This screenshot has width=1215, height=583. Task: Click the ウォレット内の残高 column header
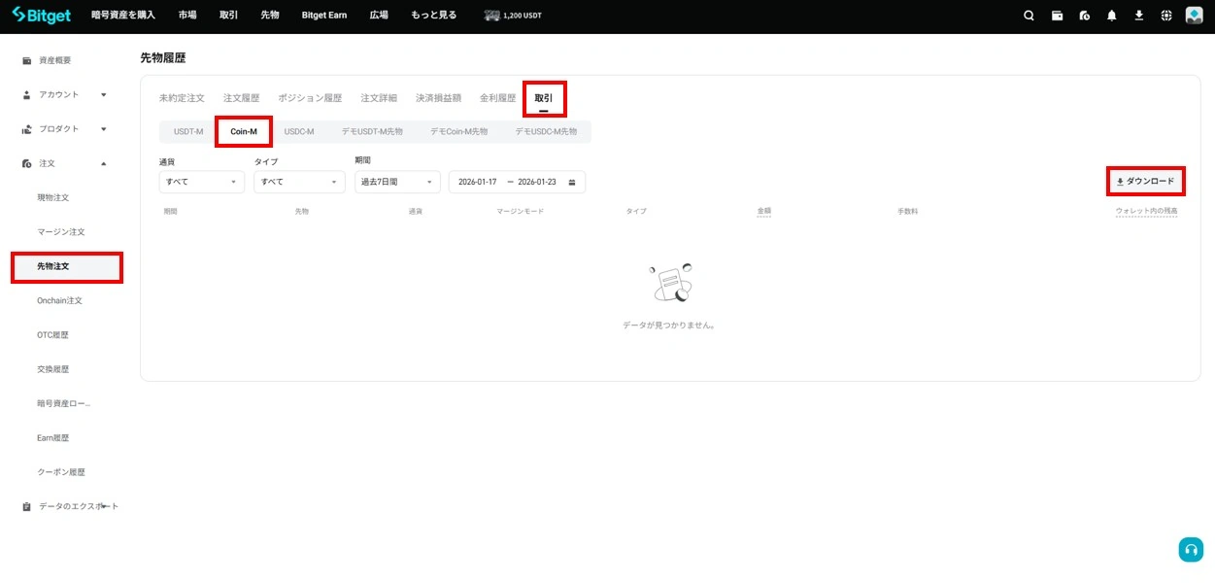(1147, 211)
